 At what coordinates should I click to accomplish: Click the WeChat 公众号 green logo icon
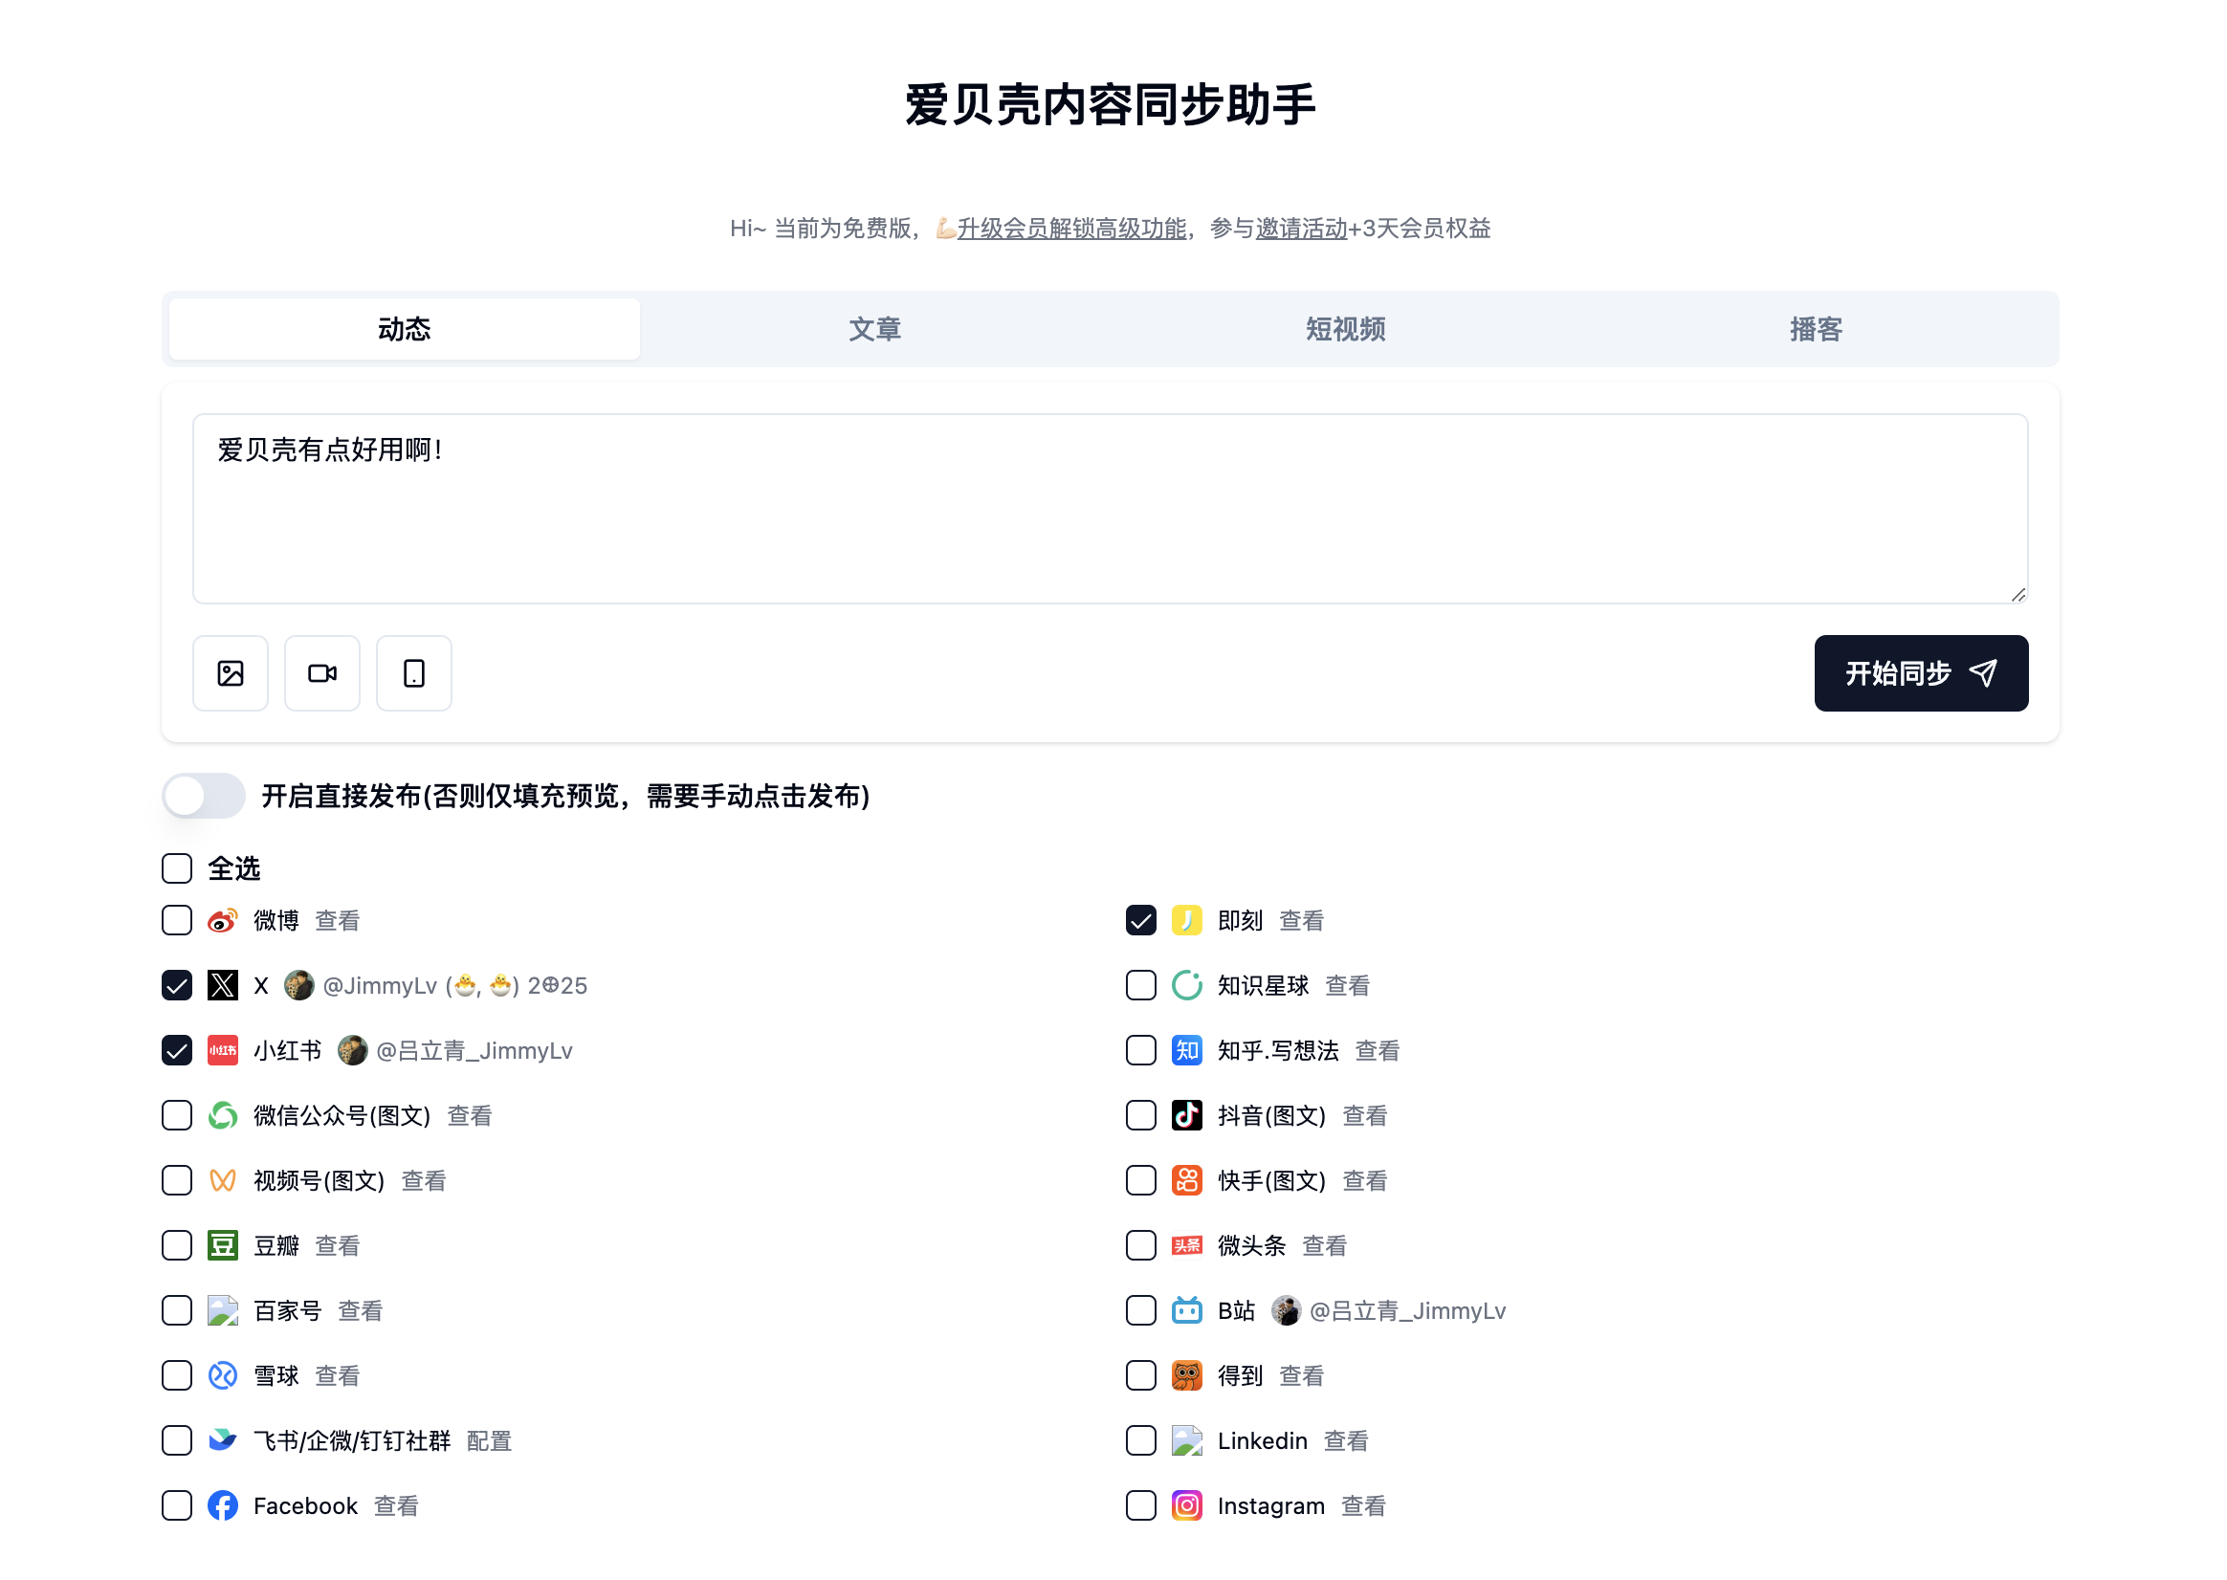[223, 1117]
